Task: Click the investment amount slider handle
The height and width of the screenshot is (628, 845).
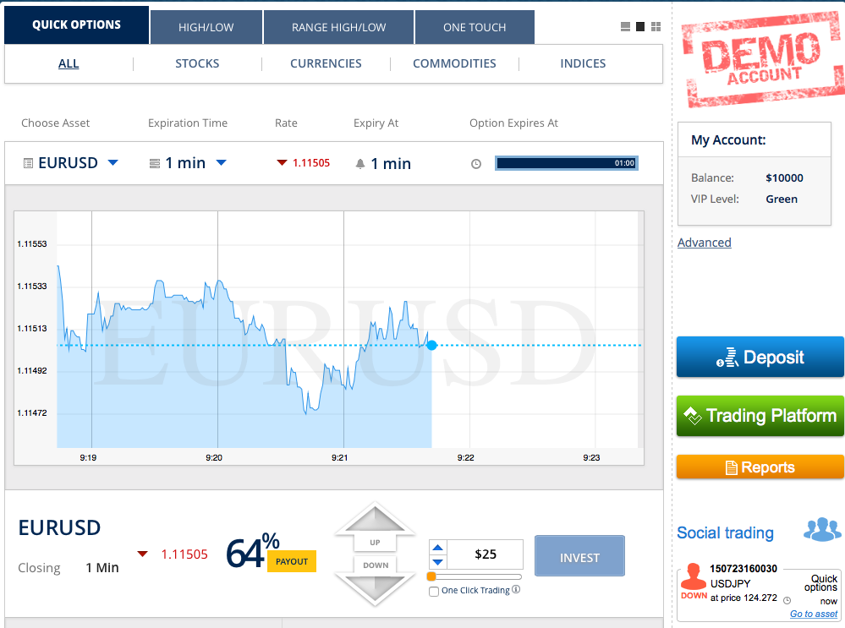Action: point(431,576)
